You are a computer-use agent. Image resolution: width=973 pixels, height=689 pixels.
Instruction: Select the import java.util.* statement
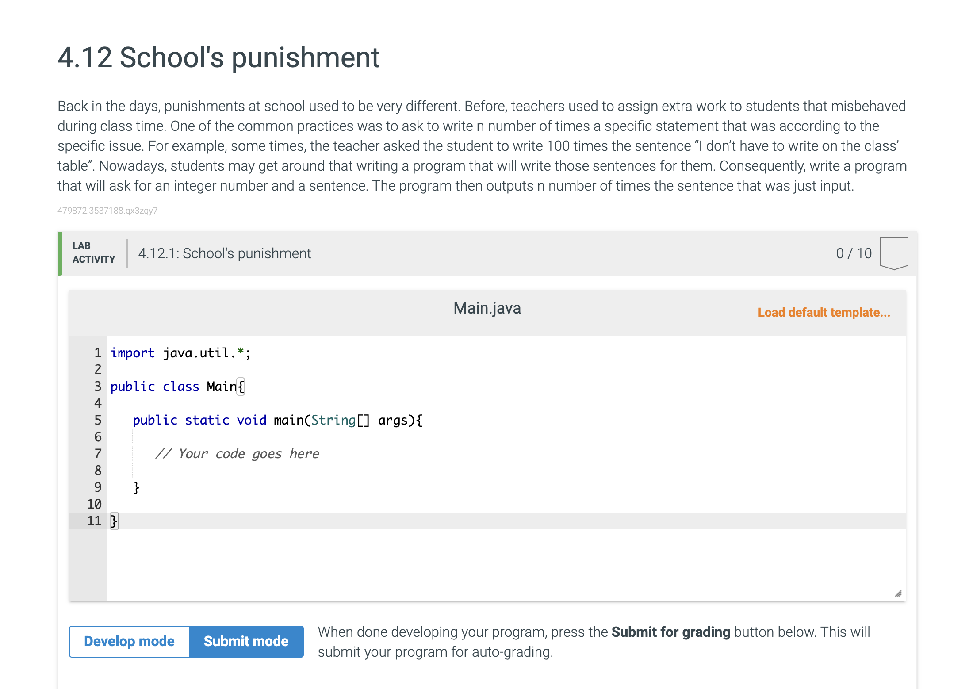(180, 352)
